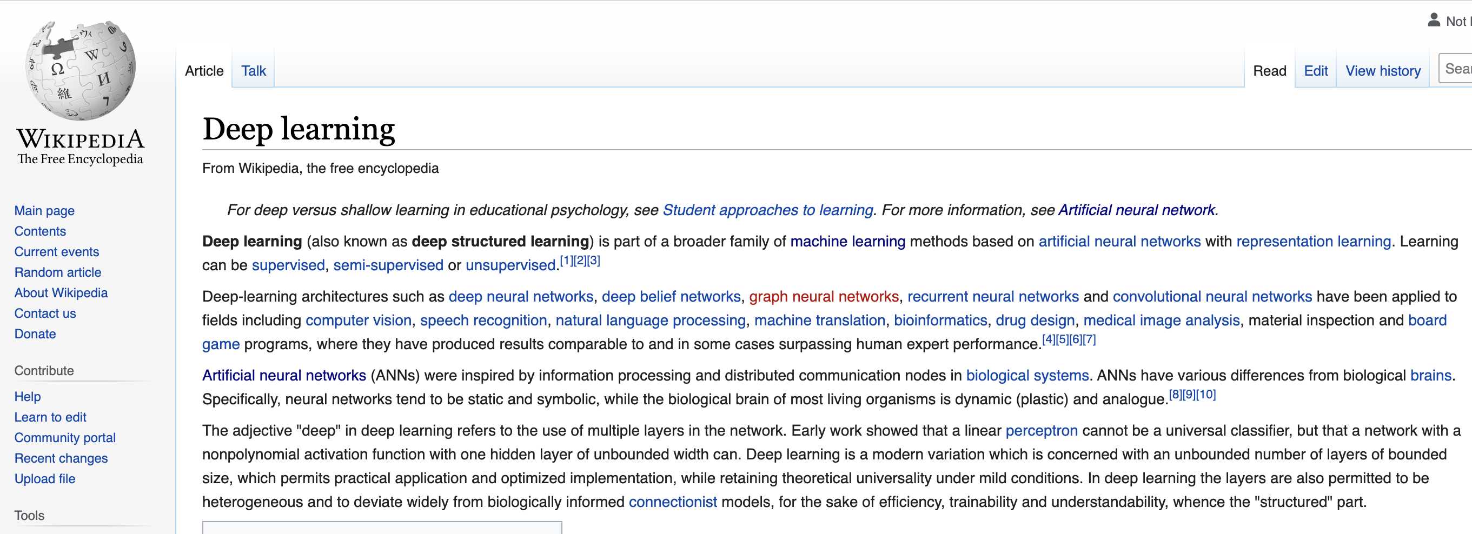Open Upload file link

45,479
